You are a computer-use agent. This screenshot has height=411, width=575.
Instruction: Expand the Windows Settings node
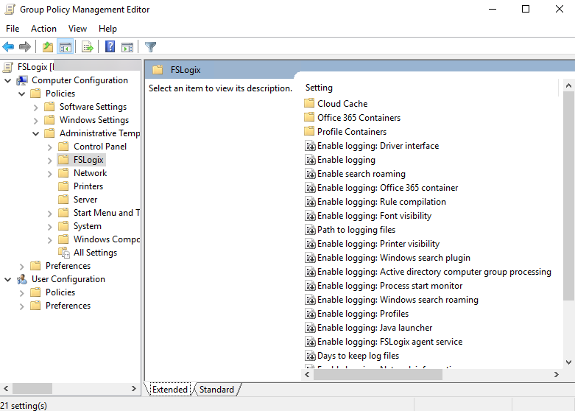coord(35,120)
